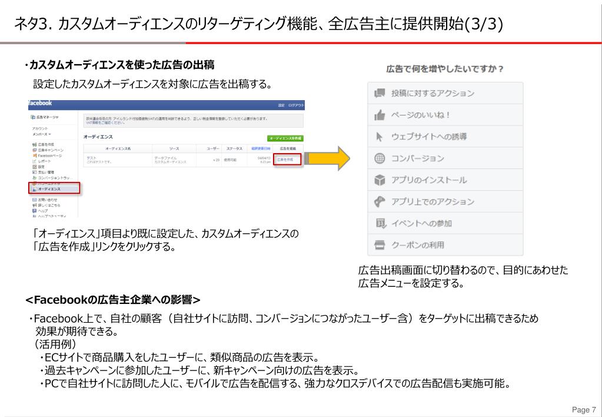Click the 使用可能 status cell
This screenshot has height=417, width=602.
tap(234, 160)
